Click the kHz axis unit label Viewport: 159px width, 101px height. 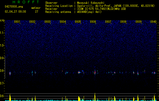click(x=2, y=20)
